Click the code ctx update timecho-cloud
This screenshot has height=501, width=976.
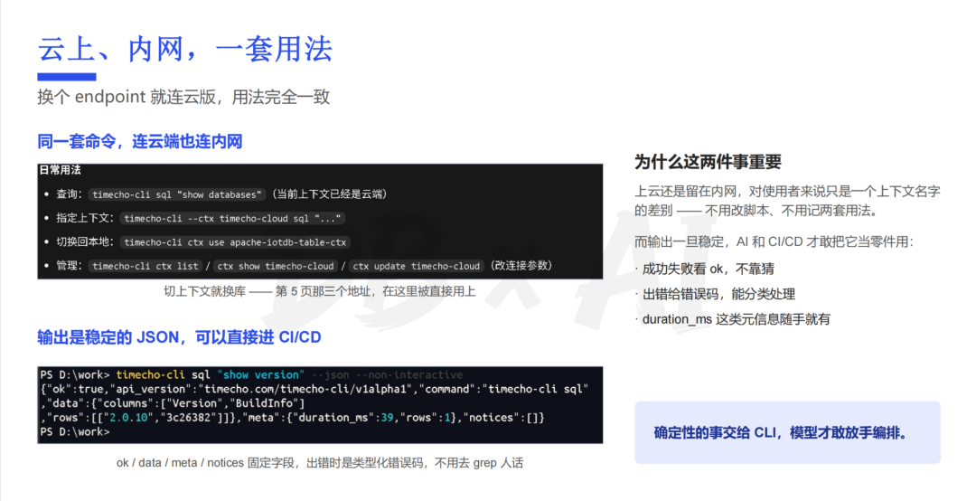click(x=416, y=266)
